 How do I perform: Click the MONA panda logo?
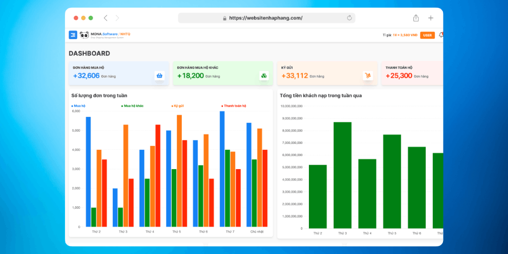[84, 35]
